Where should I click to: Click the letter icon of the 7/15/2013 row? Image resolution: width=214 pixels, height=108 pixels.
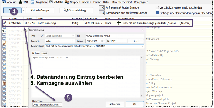(5, 95)
